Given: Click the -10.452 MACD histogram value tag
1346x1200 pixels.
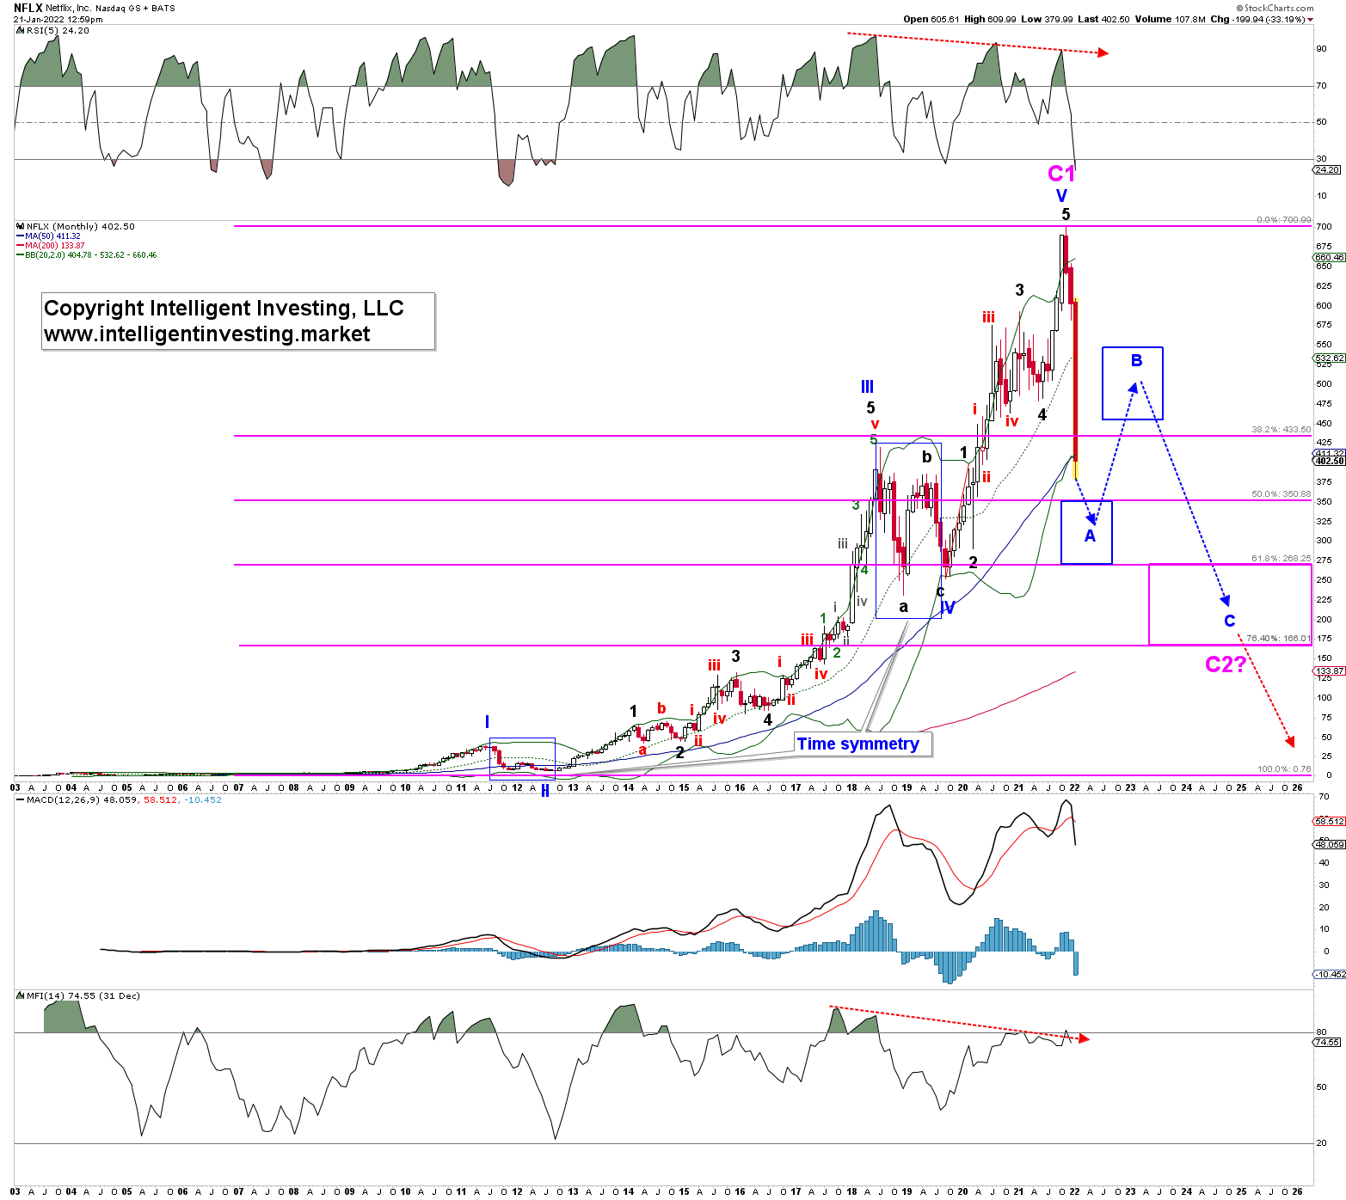Looking at the screenshot, I should click(1330, 974).
